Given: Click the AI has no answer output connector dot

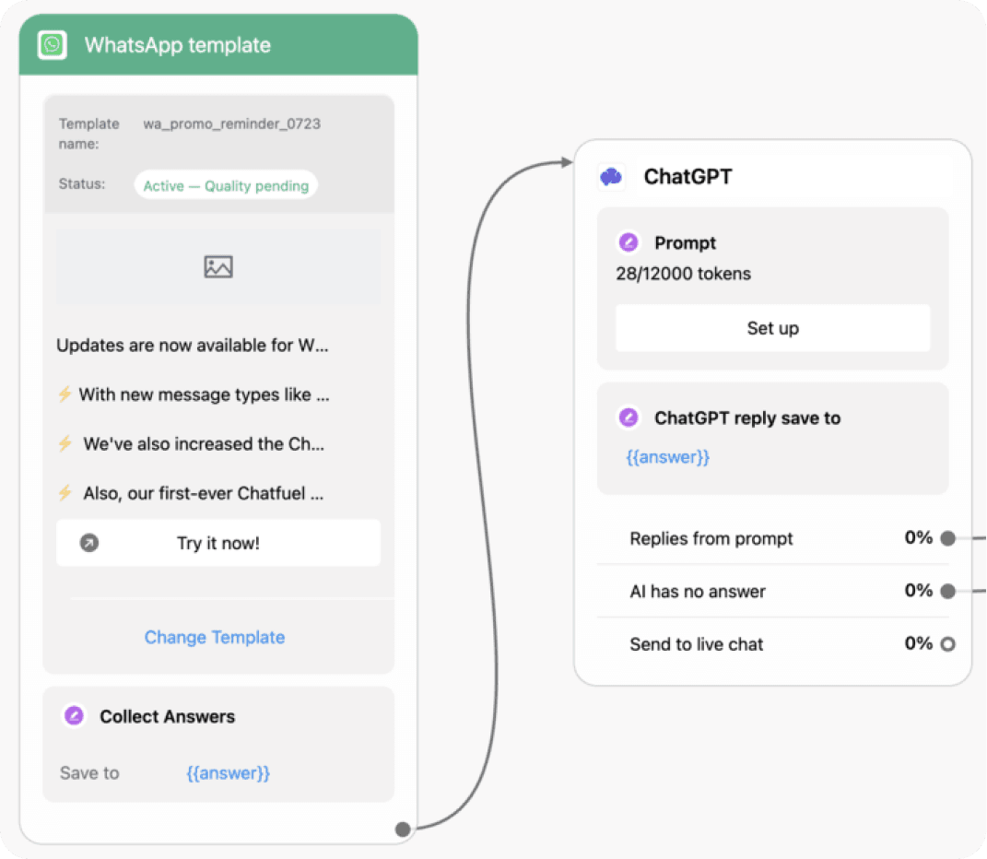Looking at the screenshot, I should pyautogui.click(x=947, y=592).
